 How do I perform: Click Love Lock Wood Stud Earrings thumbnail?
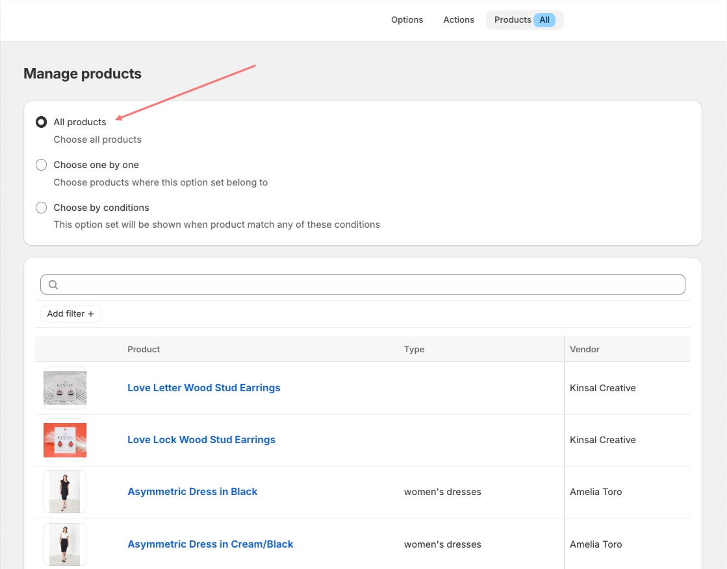[65, 440]
